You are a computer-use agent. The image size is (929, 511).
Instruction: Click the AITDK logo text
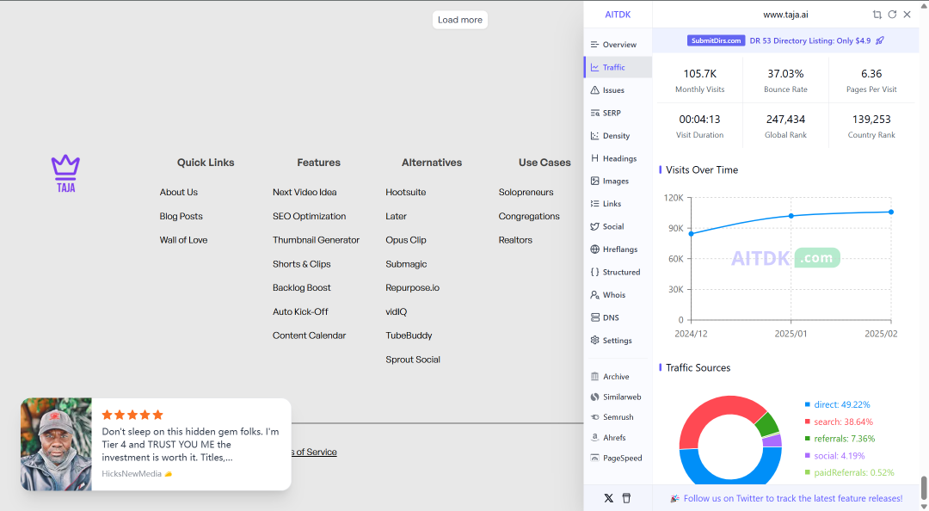(618, 15)
